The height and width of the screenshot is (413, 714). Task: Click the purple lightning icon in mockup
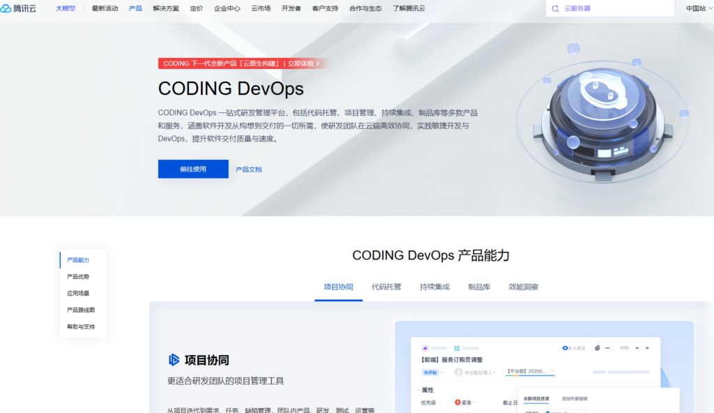point(425,348)
